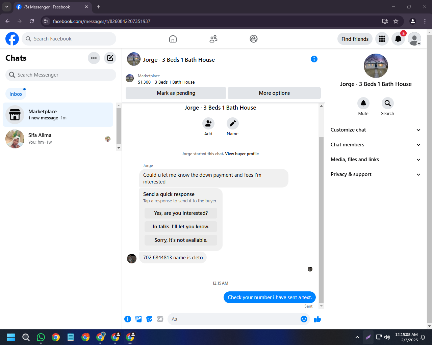Open the Home feed icon

[173, 39]
